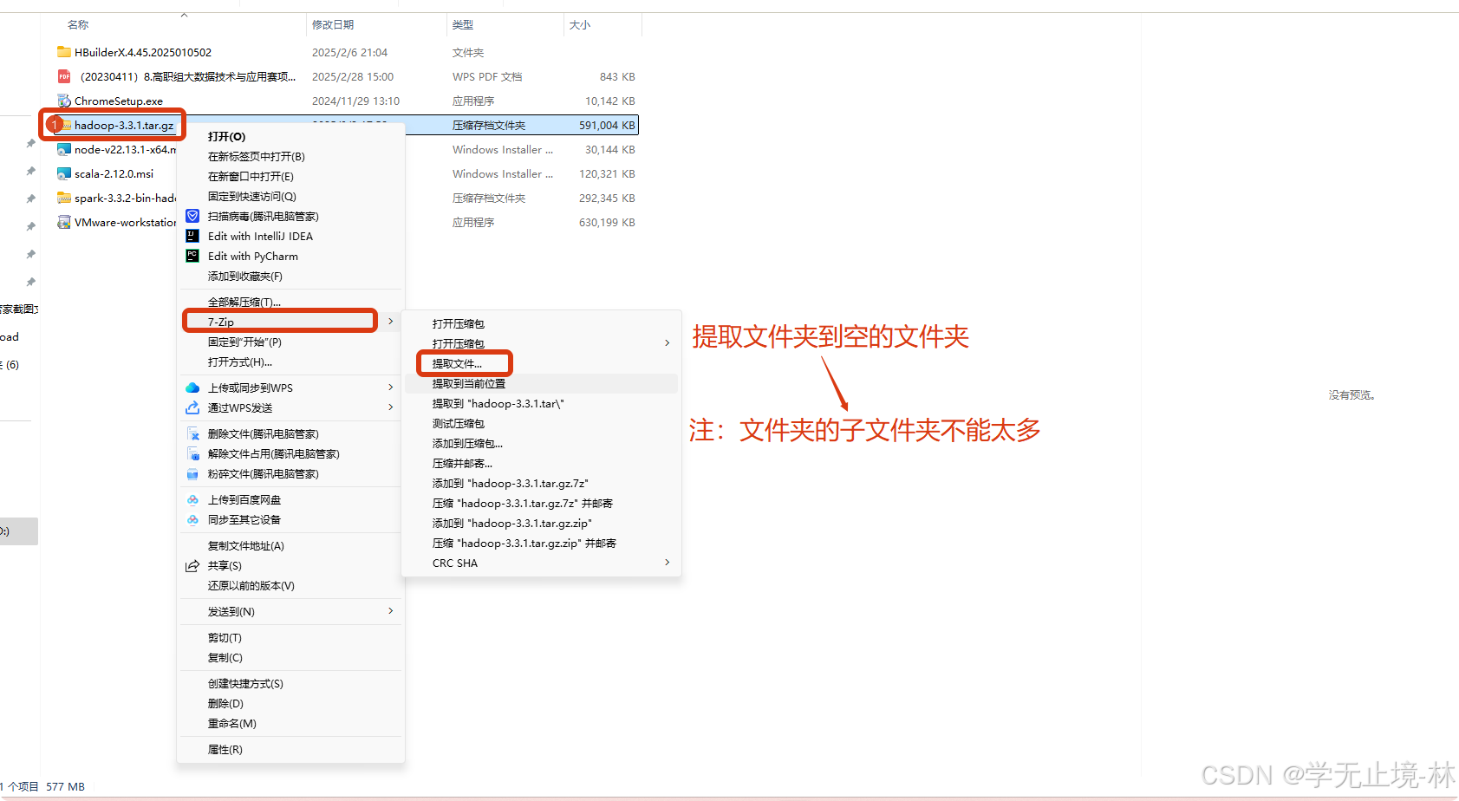Click the WPS cloud upload icon
The width and height of the screenshot is (1459, 801).
(192, 387)
